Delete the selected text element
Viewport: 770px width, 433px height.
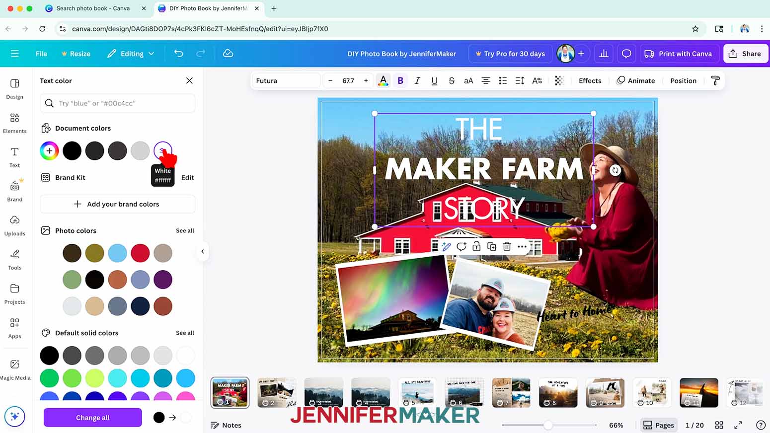click(507, 246)
